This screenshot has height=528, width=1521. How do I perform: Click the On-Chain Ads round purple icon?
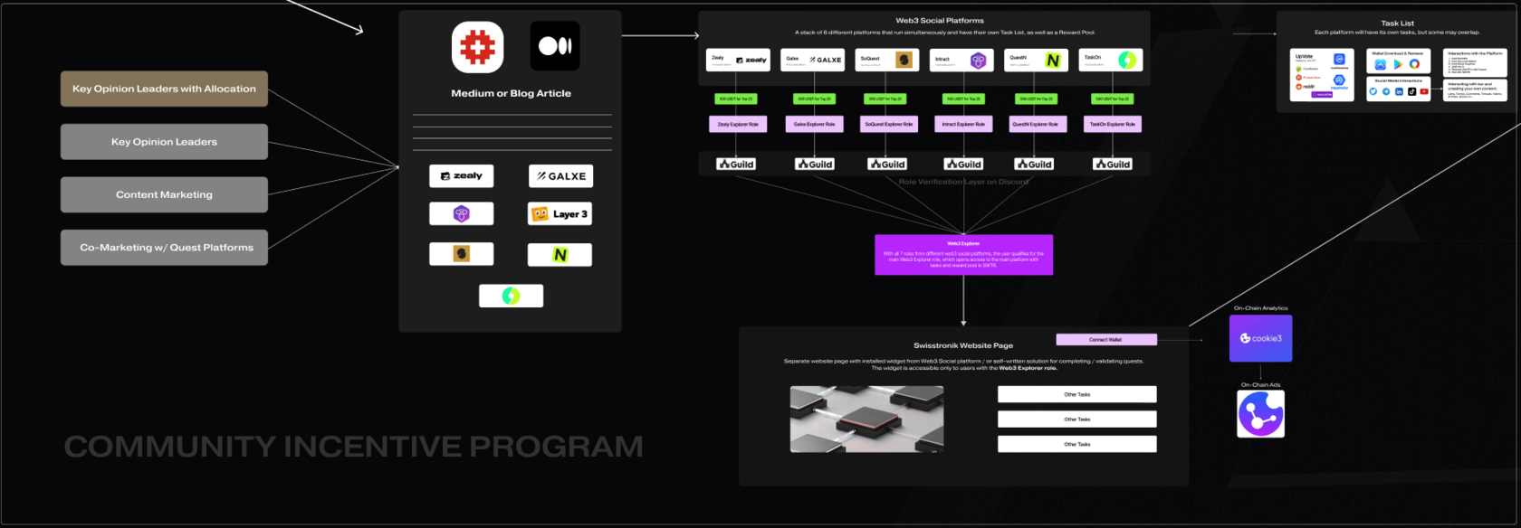point(1260,414)
